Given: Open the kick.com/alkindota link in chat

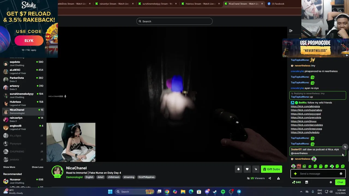Looking at the screenshot, I should click(305, 106).
